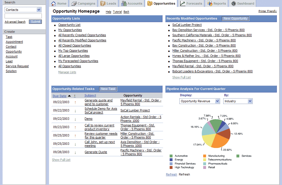
Task: Click the New Opportunity button
Action: [x=235, y=18]
